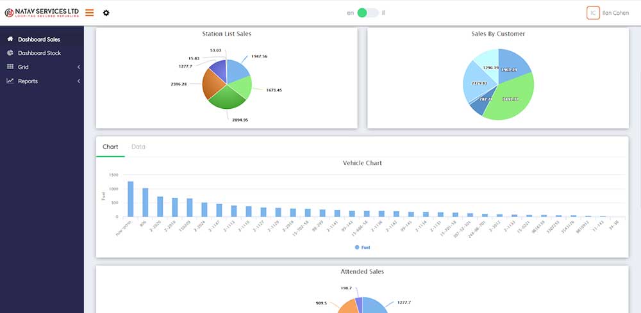
Task: Click the 2129.83 slice in Sales By Customer
Action: tap(479, 83)
